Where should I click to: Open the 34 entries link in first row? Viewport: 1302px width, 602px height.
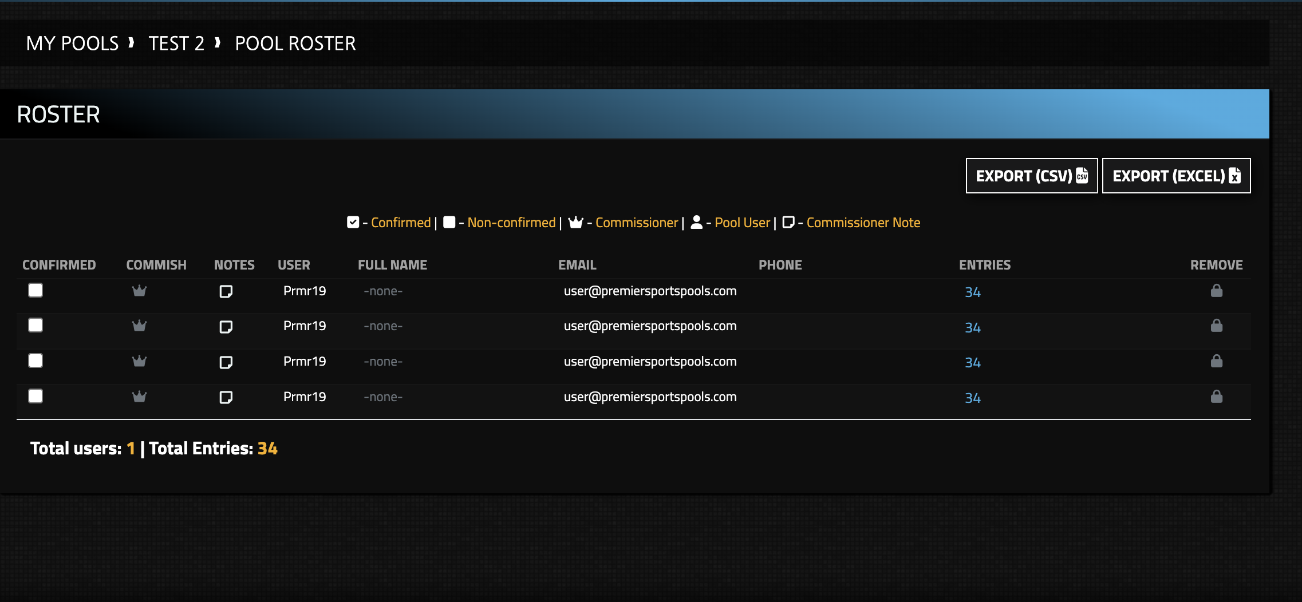pyautogui.click(x=972, y=292)
